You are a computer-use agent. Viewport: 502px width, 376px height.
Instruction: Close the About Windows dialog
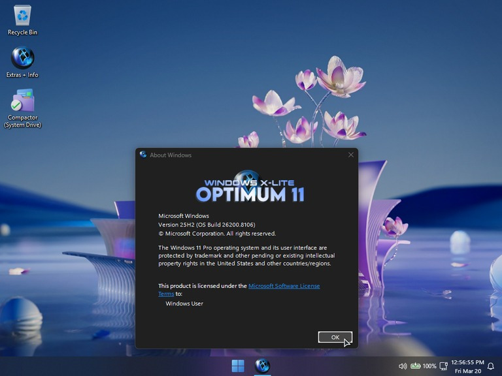351,155
